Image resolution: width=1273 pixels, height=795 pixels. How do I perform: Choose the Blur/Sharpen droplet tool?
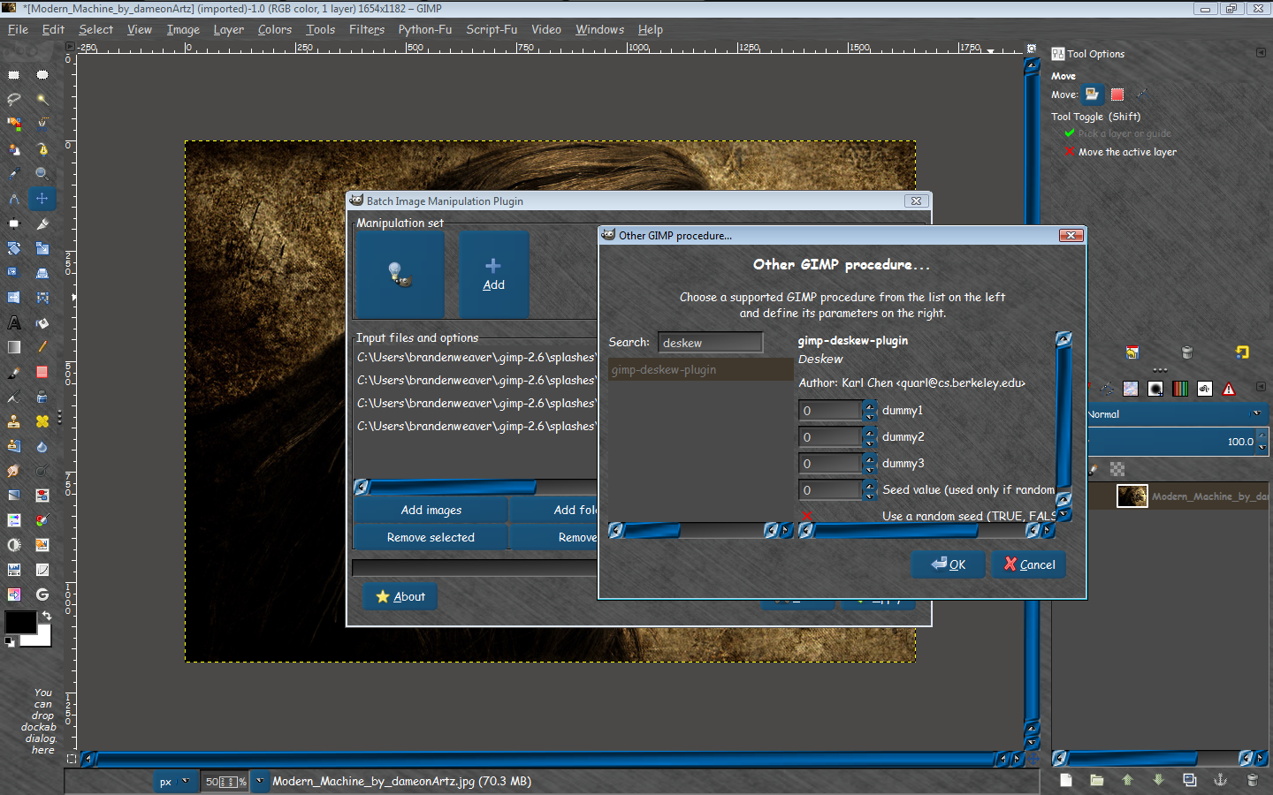pos(42,446)
